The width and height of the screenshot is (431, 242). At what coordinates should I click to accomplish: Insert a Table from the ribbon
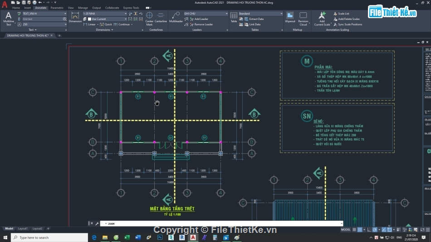coord(234,17)
